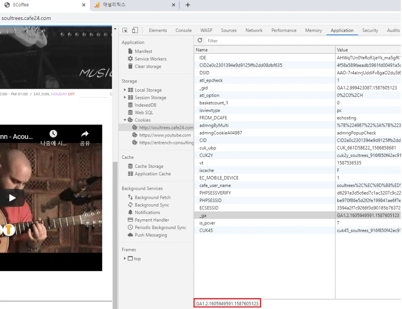Select the cafe_user_name cookie row
This screenshot has width=402, height=309.
[x=298, y=185]
